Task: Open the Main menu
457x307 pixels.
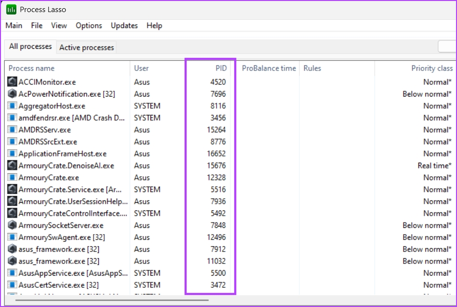Action: 14,26
